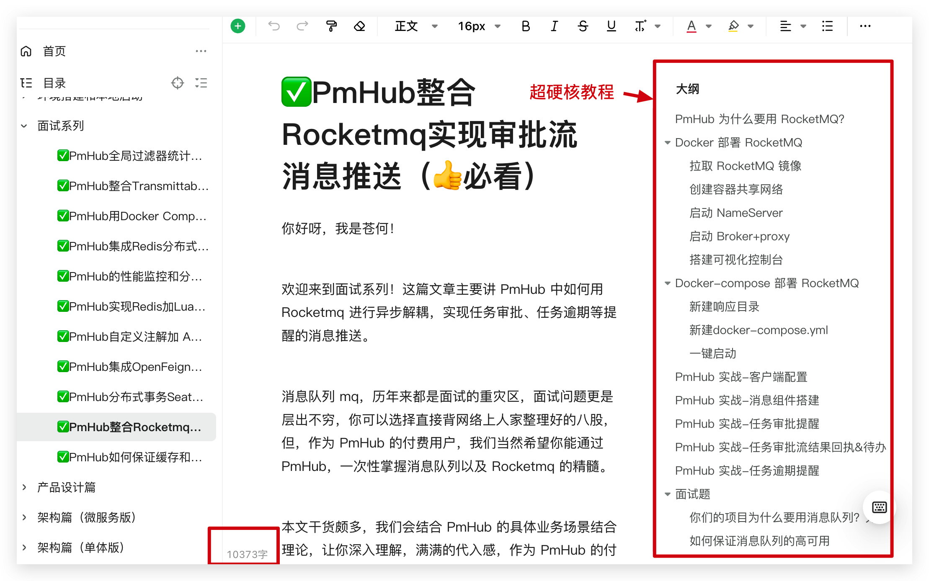Open PmHub集成Redis分布式 document
The image size is (929, 581).
coord(133,246)
